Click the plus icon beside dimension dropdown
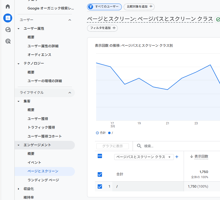This screenshot has height=200, width=220. coord(177,157)
